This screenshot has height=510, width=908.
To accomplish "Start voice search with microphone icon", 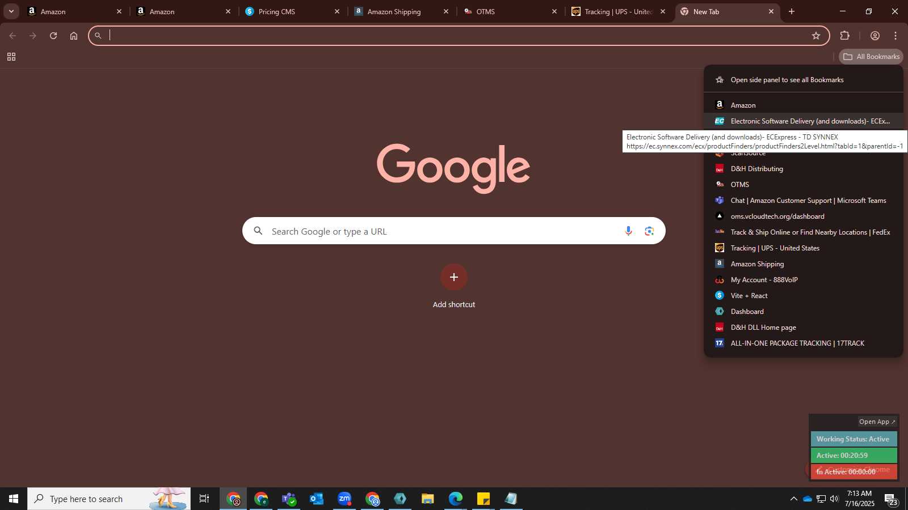I will 628,231.
